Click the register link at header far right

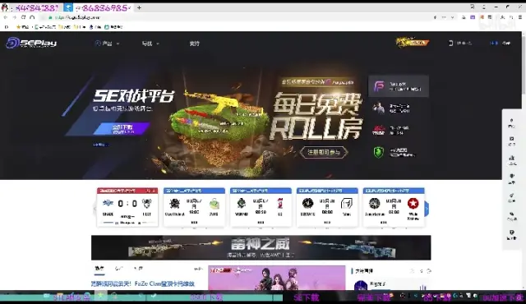[506, 44]
